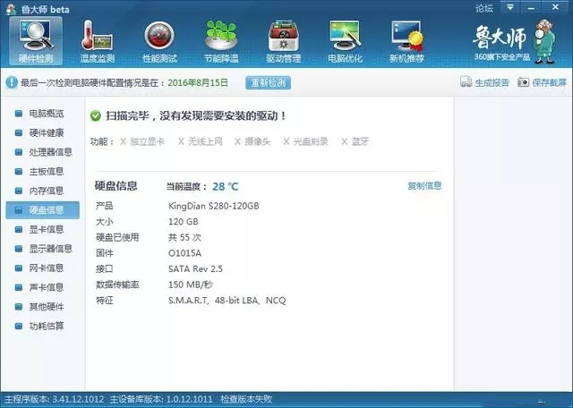Screen dimensions: 573x408
Task: Click 光盘刻录 feature indicator
Action: [305, 141]
